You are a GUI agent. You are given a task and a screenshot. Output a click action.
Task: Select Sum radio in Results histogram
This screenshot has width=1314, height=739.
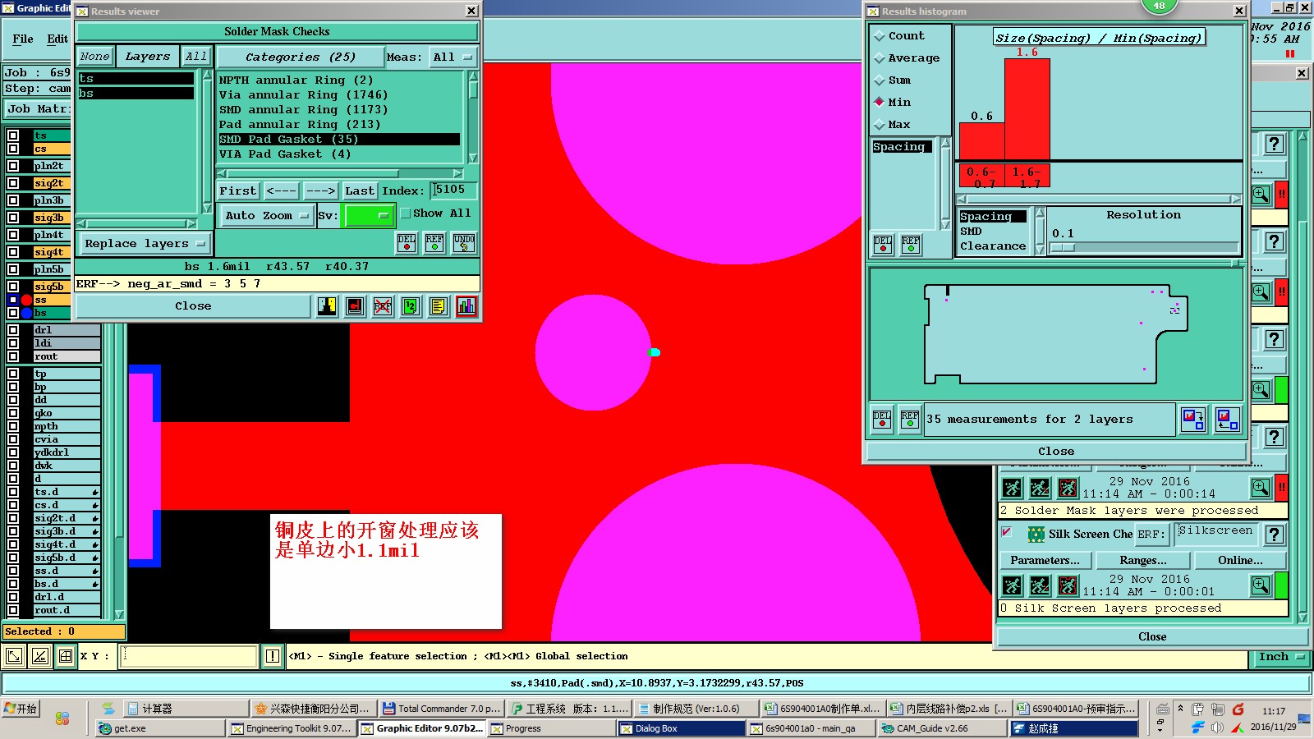(880, 80)
